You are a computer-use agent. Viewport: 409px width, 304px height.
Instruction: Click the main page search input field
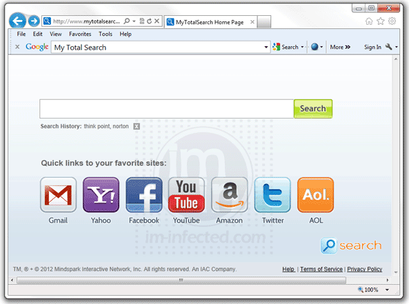pos(167,109)
